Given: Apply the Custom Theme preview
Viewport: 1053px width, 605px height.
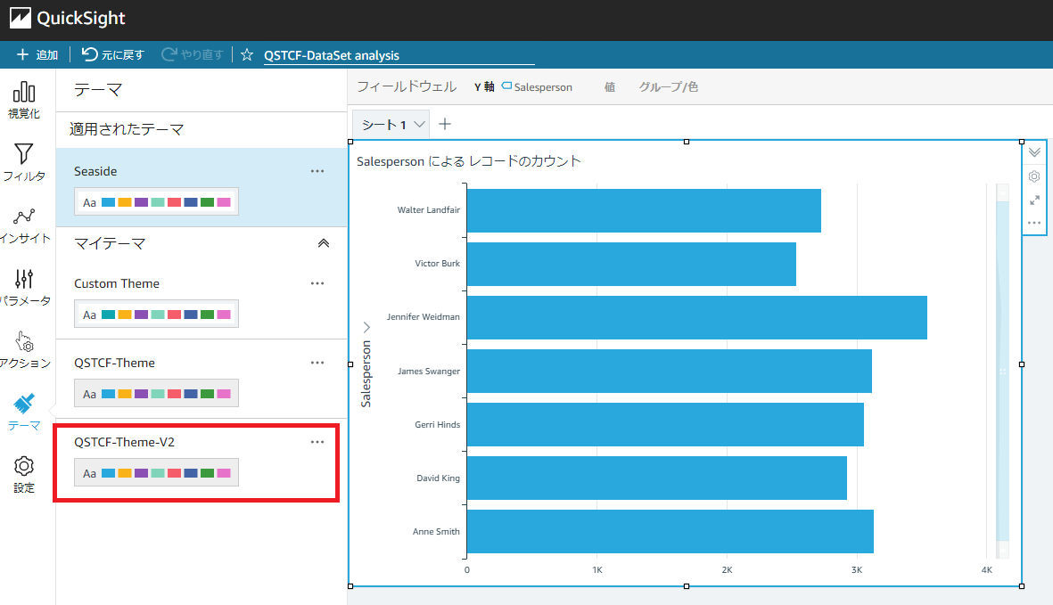Looking at the screenshot, I should (156, 314).
